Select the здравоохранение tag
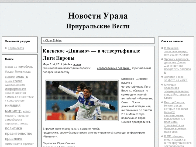Image resolution: width=196 pixels, height=147 pixels. (x=15, y=85)
